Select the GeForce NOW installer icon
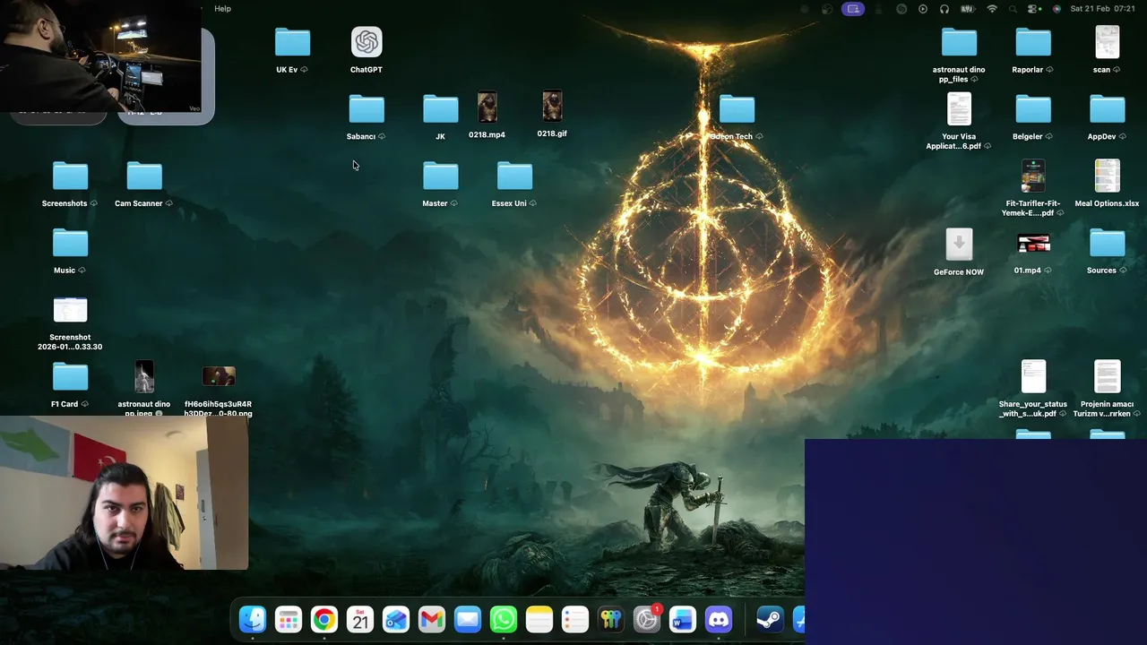 point(959,244)
